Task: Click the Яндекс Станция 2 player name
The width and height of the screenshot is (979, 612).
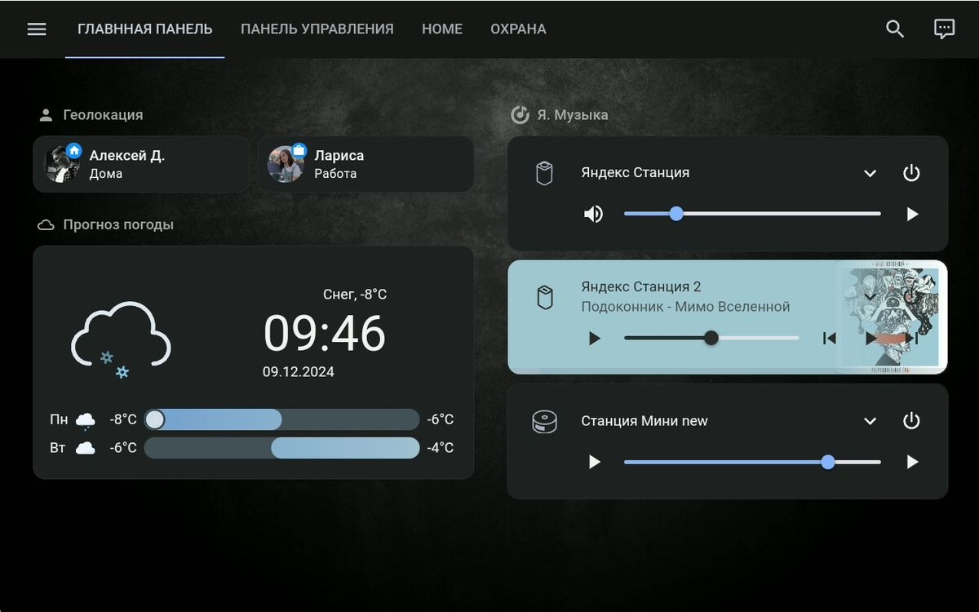Action: coord(641,286)
